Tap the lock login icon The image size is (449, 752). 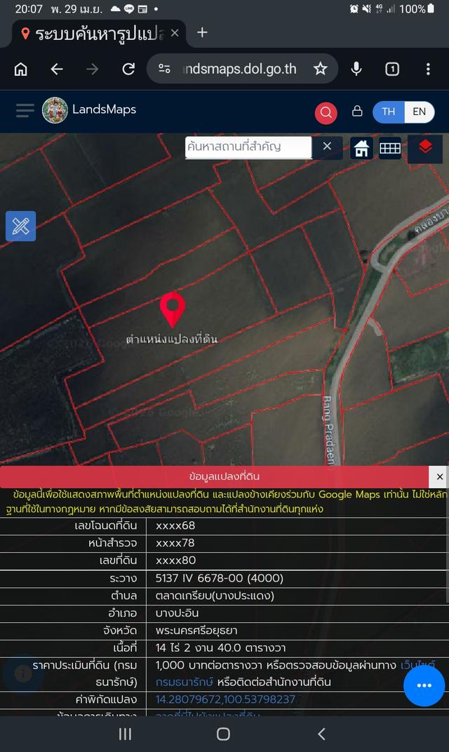click(357, 111)
